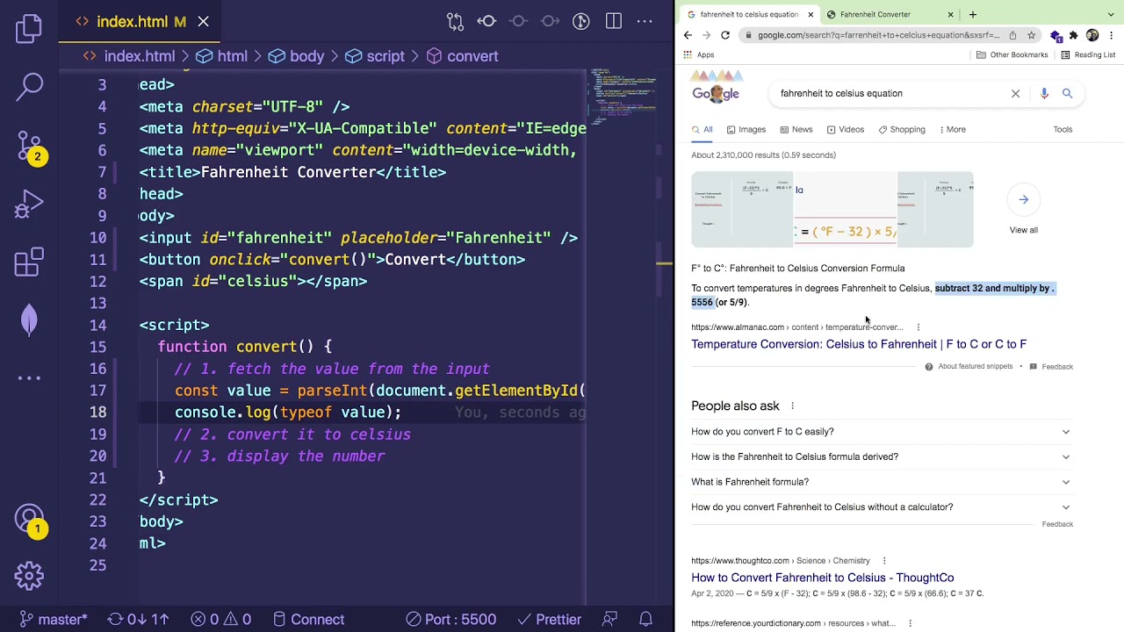Click Port : 5500 Live Server item
Image resolution: width=1124 pixels, height=632 pixels.
pyautogui.click(x=450, y=619)
